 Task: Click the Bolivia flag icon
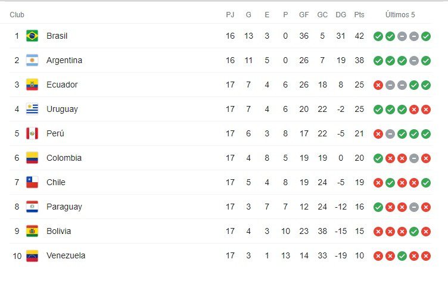coord(32,232)
